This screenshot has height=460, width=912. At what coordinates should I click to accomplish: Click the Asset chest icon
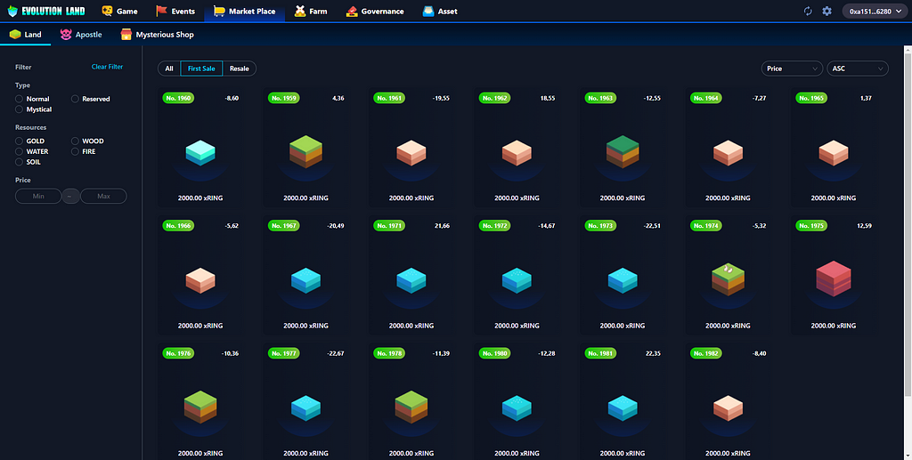428,11
